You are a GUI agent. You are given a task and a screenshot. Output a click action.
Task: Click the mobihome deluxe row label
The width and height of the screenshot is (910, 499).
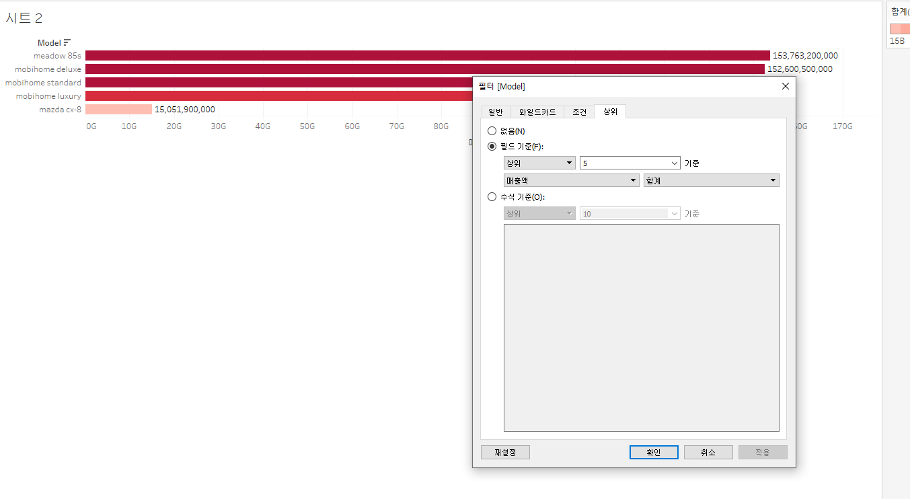pyautogui.click(x=48, y=69)
